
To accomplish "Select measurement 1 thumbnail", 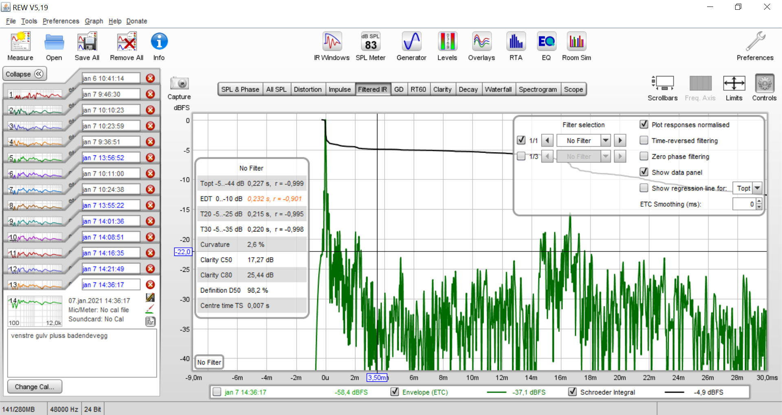I will [x=35, y=95].
